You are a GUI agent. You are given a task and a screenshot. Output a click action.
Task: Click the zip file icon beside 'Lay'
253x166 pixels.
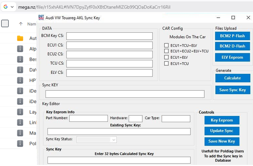20,112
